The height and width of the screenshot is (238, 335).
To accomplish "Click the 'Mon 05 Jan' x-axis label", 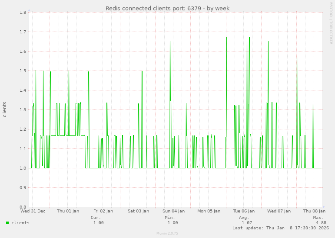I will click(x=209, y=211).
